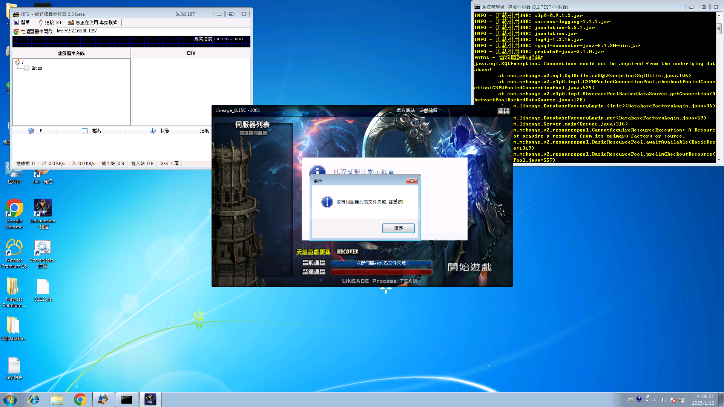Viewport: 724px width, 407px height.
Task: Switch to Lineage launcher taskbar icon
Action: (150, 399)
